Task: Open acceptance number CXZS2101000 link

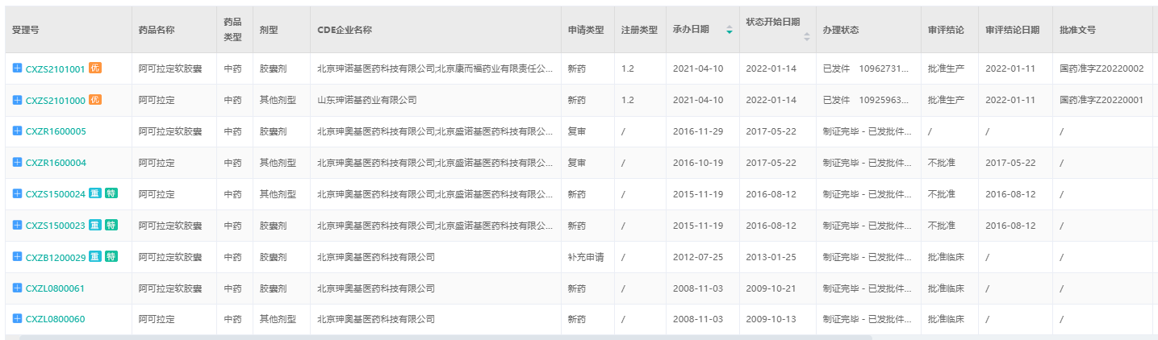Action: click(x=55, y=101)
